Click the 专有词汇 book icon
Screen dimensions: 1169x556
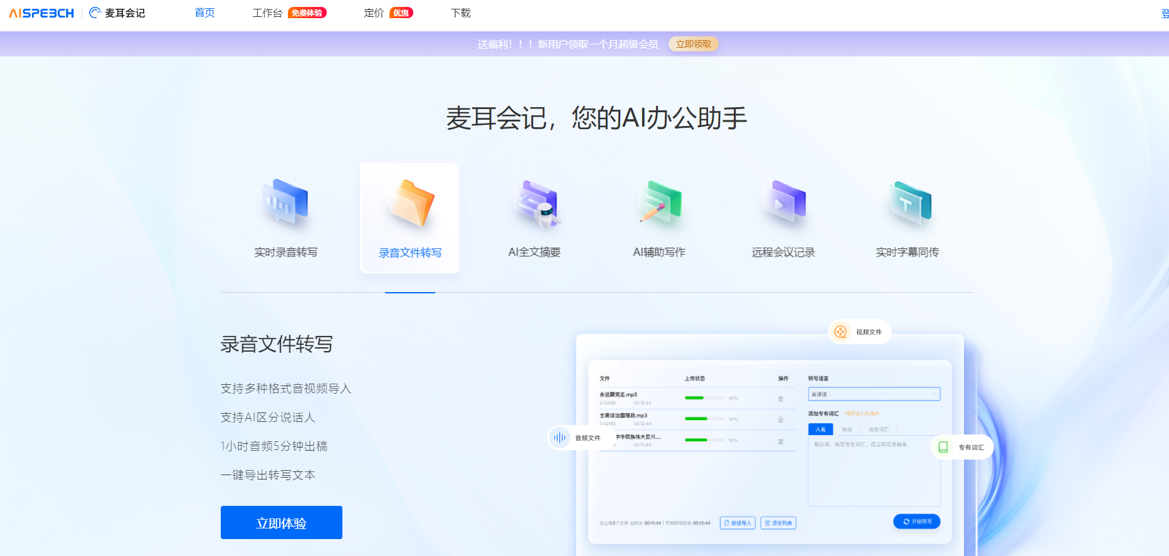coord(943,447)
